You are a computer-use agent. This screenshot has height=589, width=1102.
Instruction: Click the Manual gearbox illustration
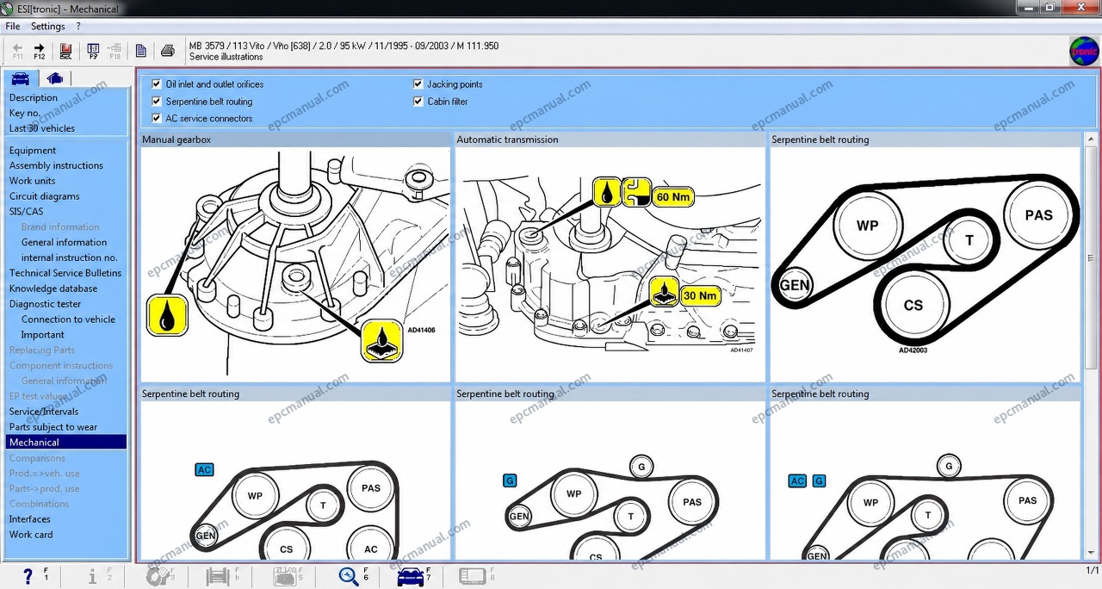(x=295, y=263)
